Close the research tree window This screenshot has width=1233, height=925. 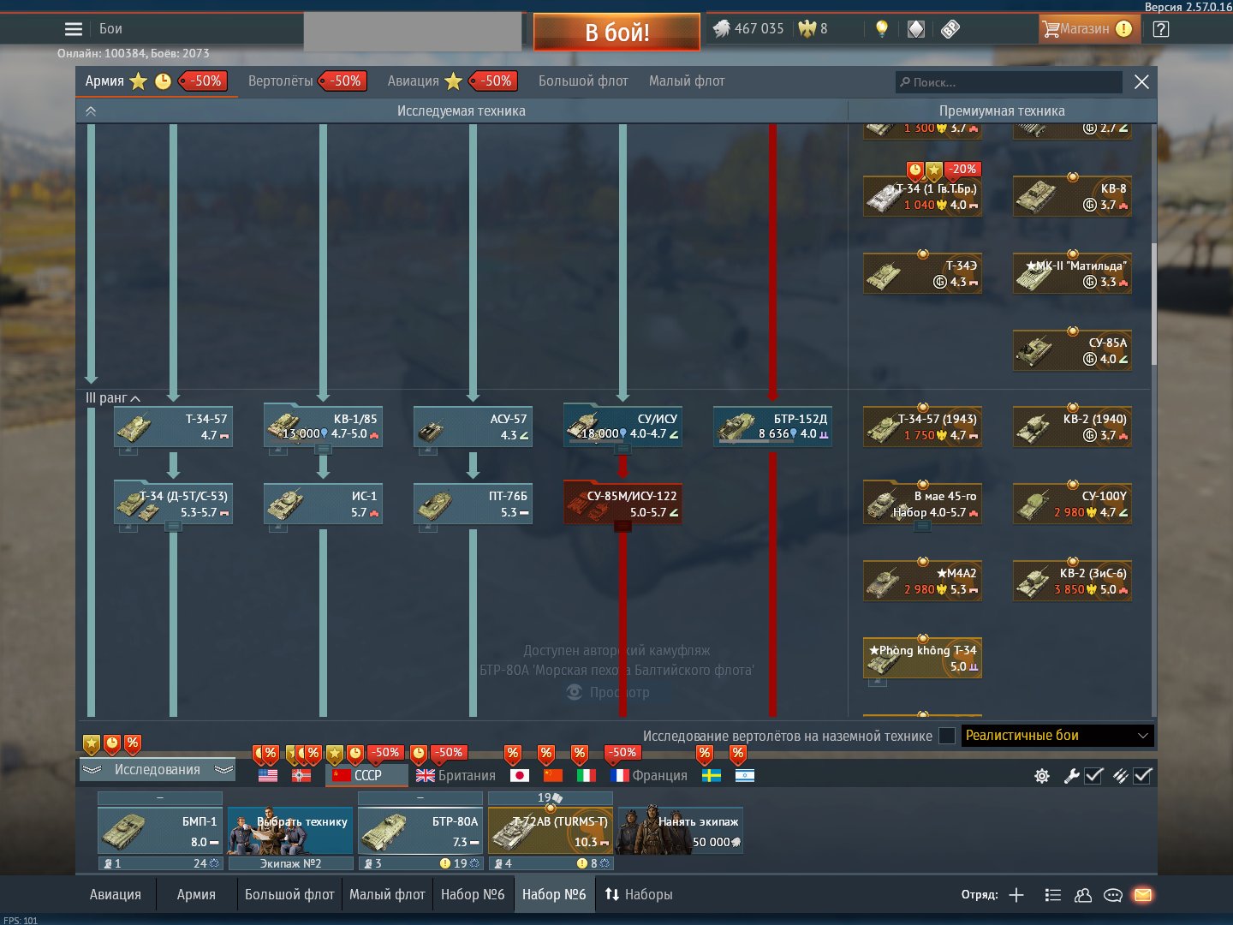coord(1141,82)
